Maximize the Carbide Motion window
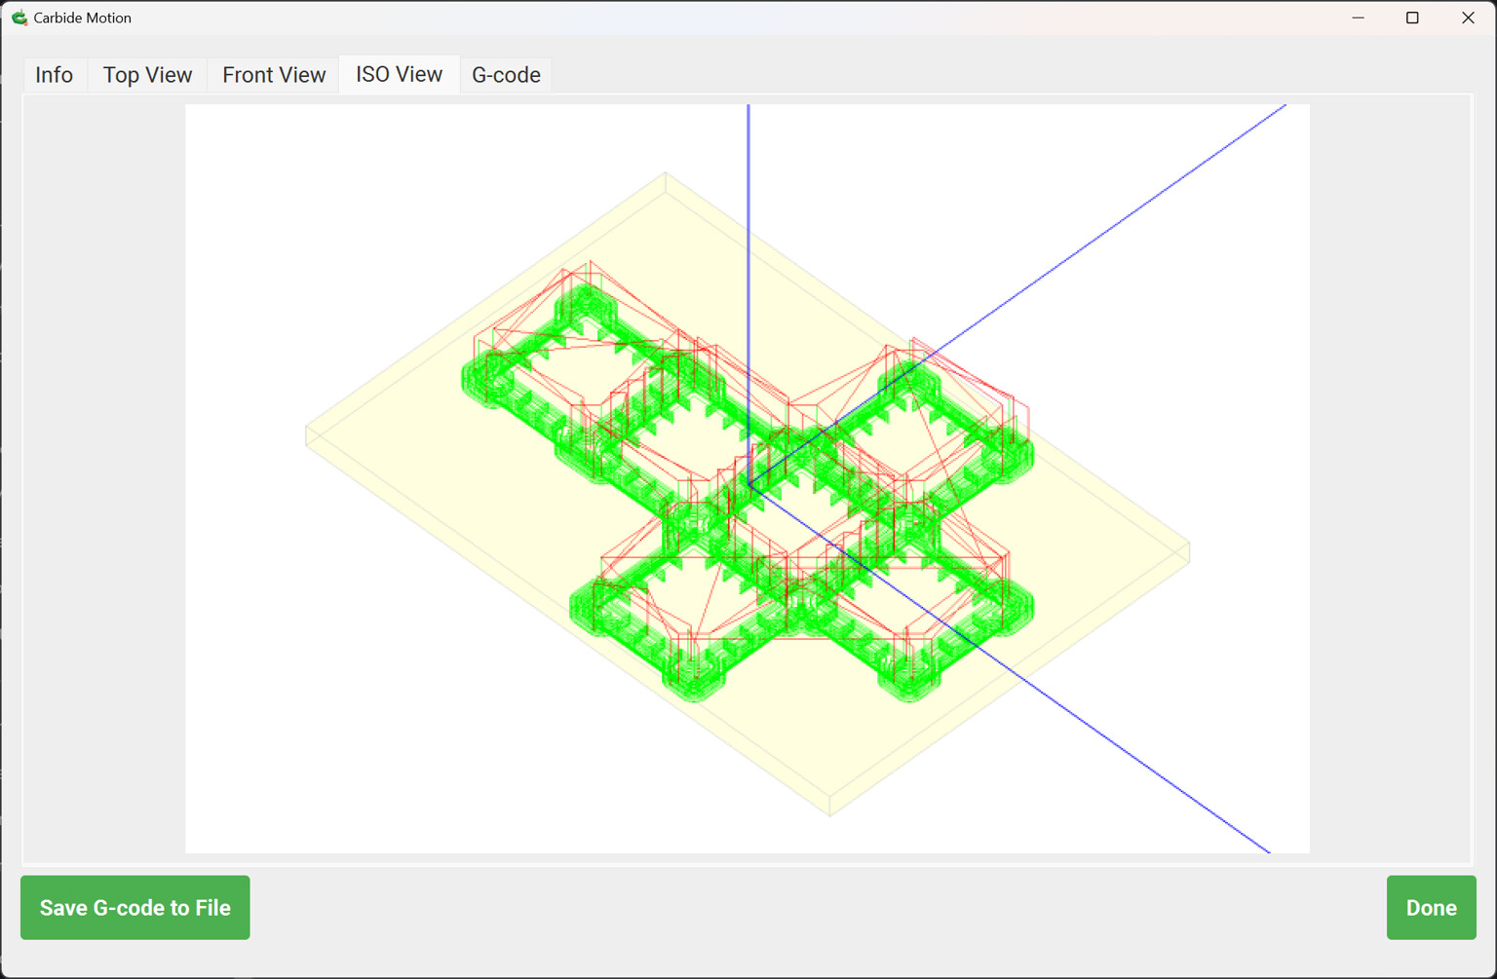This screenshot has height=979, width=1497. coord(1412,18)
